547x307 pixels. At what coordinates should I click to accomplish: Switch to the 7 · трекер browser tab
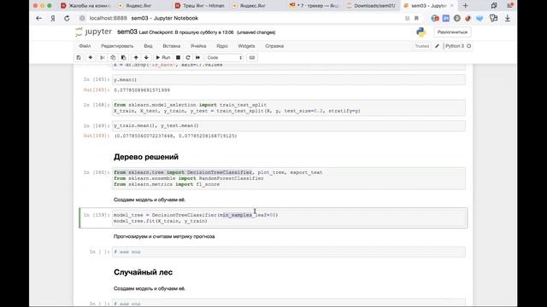(314, 6)
